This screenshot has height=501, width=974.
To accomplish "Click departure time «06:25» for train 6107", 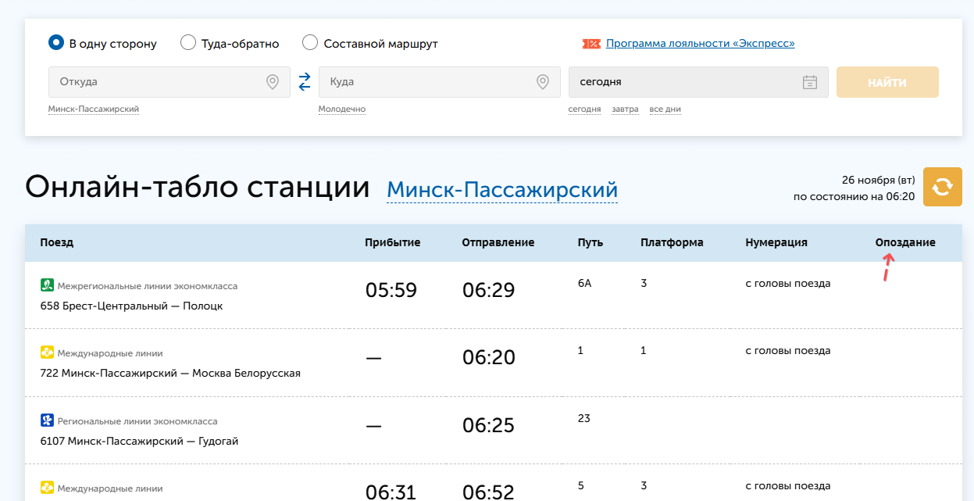I will click(489, 425).
